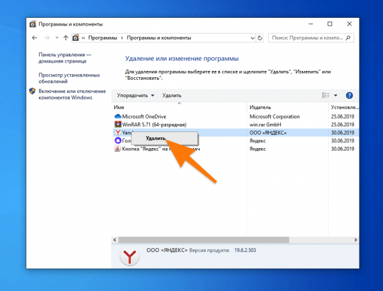Click the shield icon beside Windows components
The image size is (383, 291).
tap(33, 91)
